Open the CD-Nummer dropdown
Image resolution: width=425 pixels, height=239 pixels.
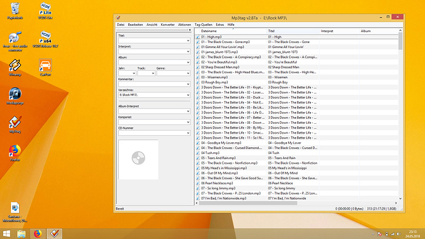(x=188, y=133)
